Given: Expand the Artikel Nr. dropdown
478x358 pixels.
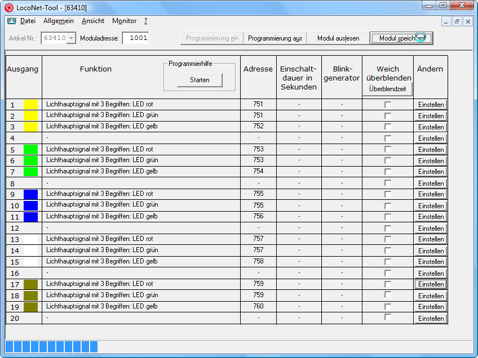Looking at the screenshot, I should [x=72, y=38].
